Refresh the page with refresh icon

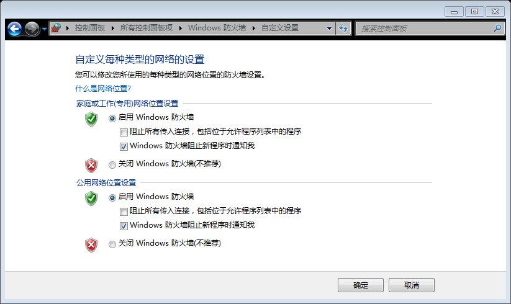click(343, 29)
